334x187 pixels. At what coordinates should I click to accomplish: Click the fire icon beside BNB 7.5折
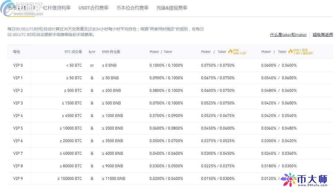230,51
